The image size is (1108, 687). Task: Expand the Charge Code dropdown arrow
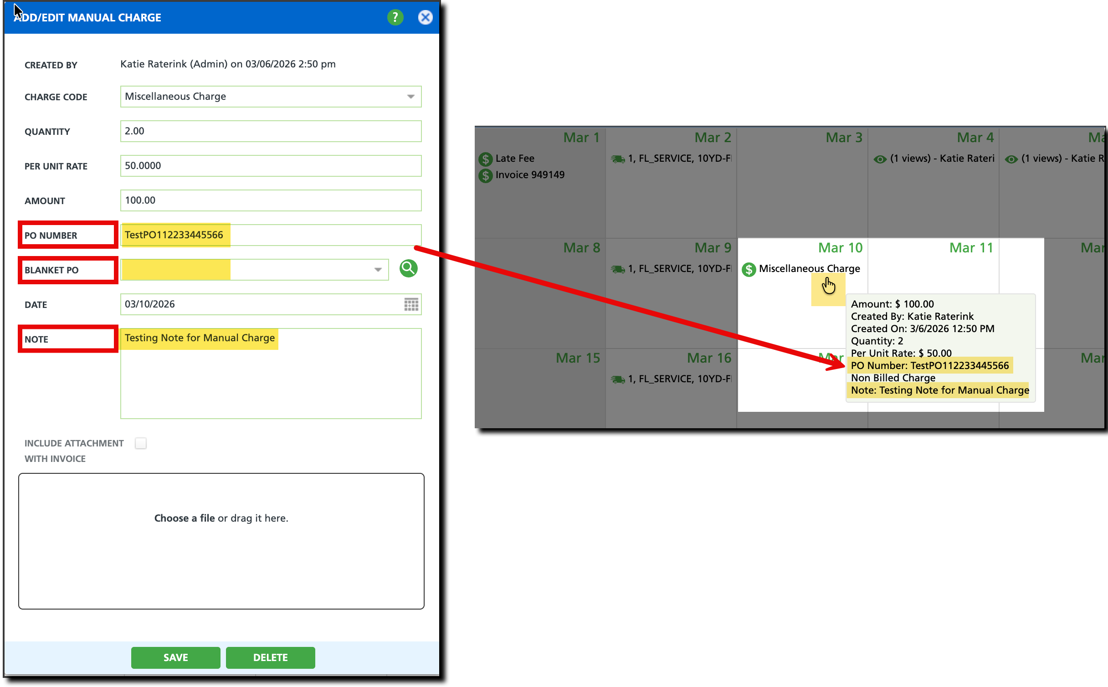click(x=410, y=97)
